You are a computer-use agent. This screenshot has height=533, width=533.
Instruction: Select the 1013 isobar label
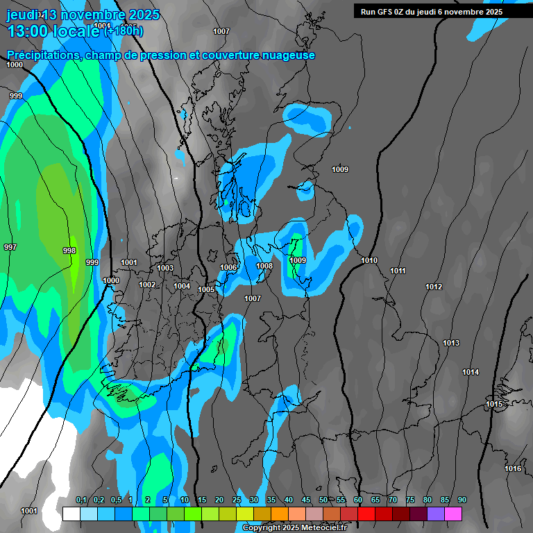[x=451, y=344]
